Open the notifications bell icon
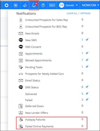Screen dimensions: 100x131 pyautogui.click(x=34, y=5)
